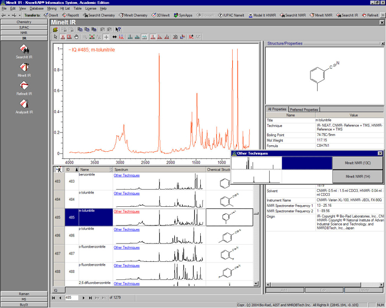Open the MineIt IR sidebar icon

click(24, 67)
